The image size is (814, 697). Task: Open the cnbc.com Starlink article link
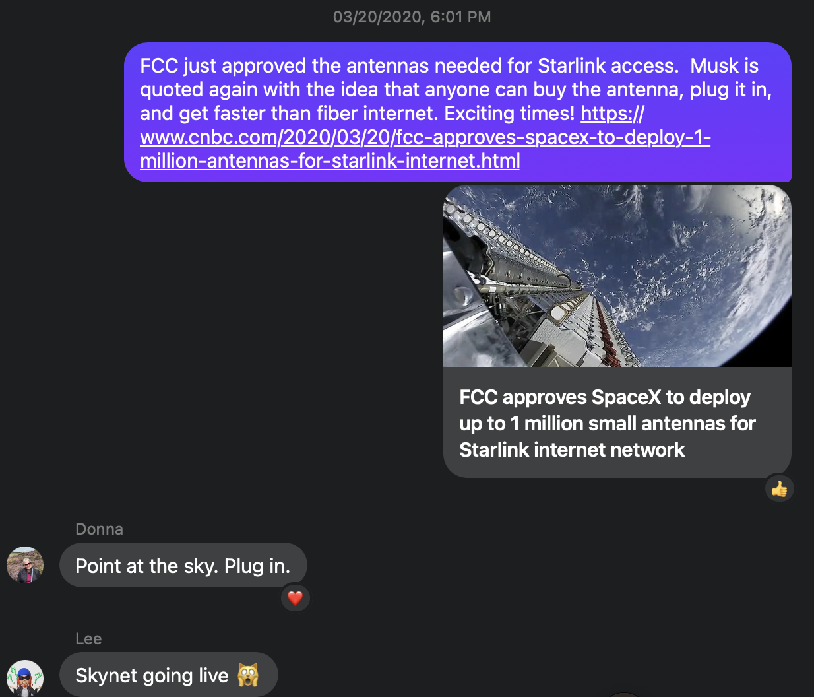(x=425, y=137)
